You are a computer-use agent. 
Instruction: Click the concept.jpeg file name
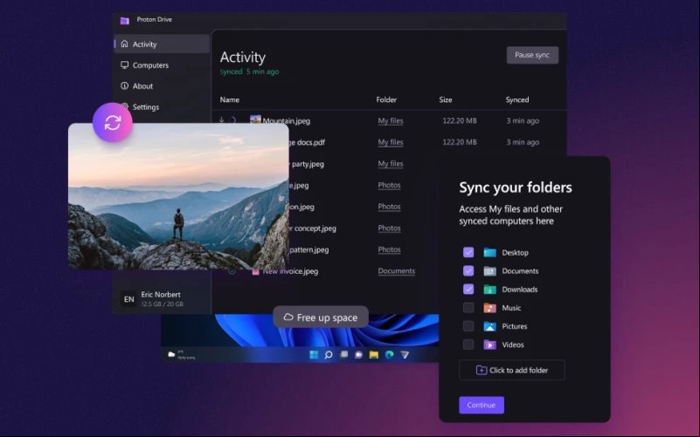click(x=313, y=228)
